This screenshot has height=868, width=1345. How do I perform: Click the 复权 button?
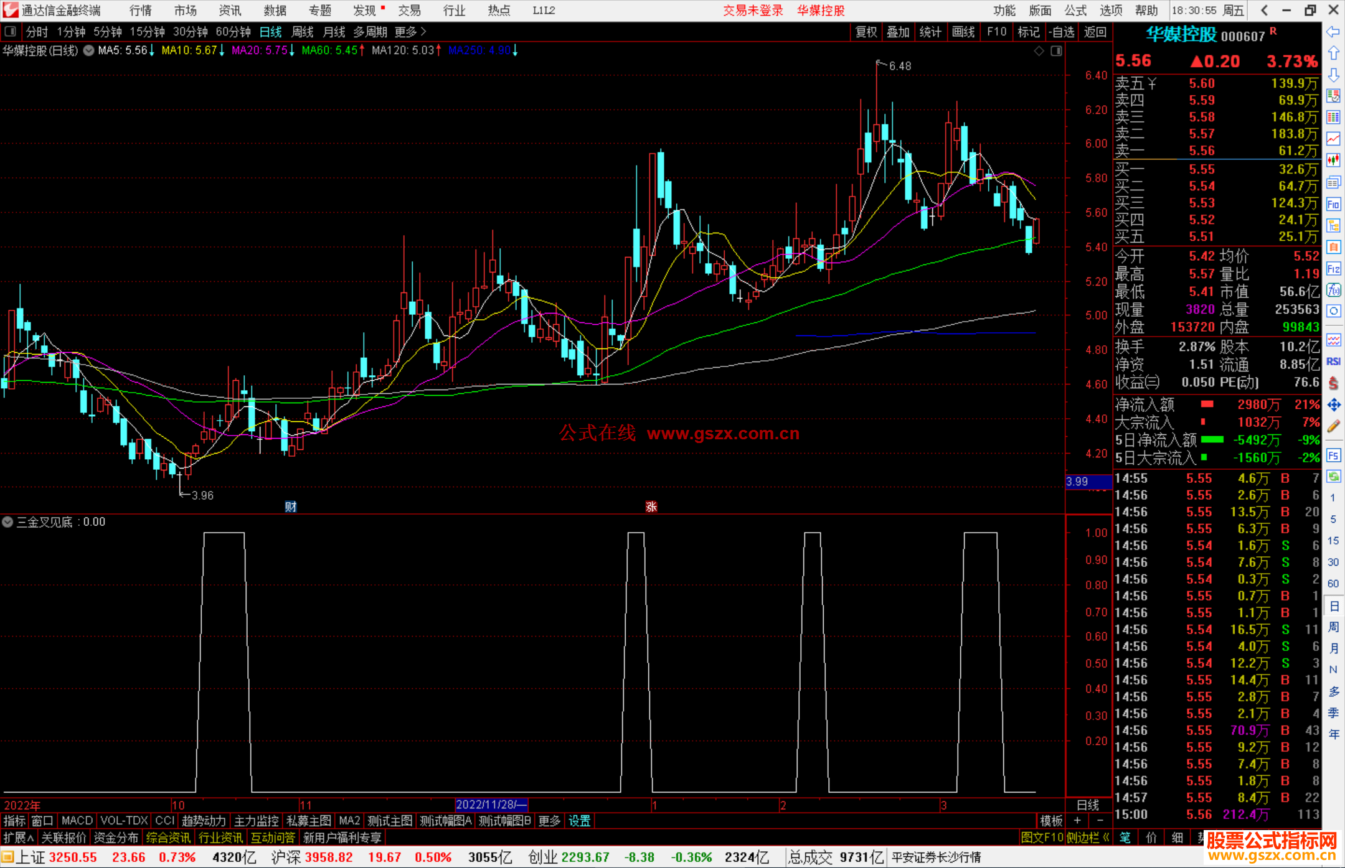pos(866,32)
